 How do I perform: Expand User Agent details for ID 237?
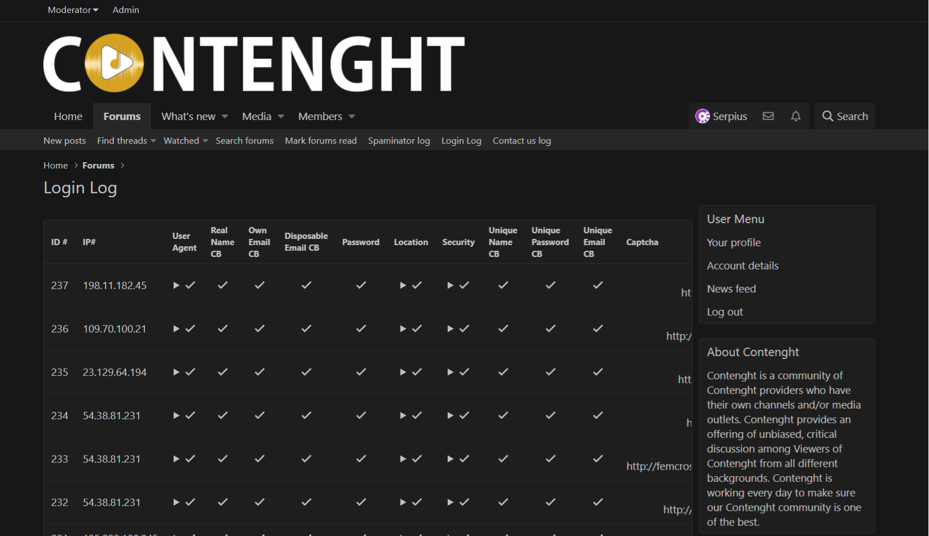coord(176,286)
